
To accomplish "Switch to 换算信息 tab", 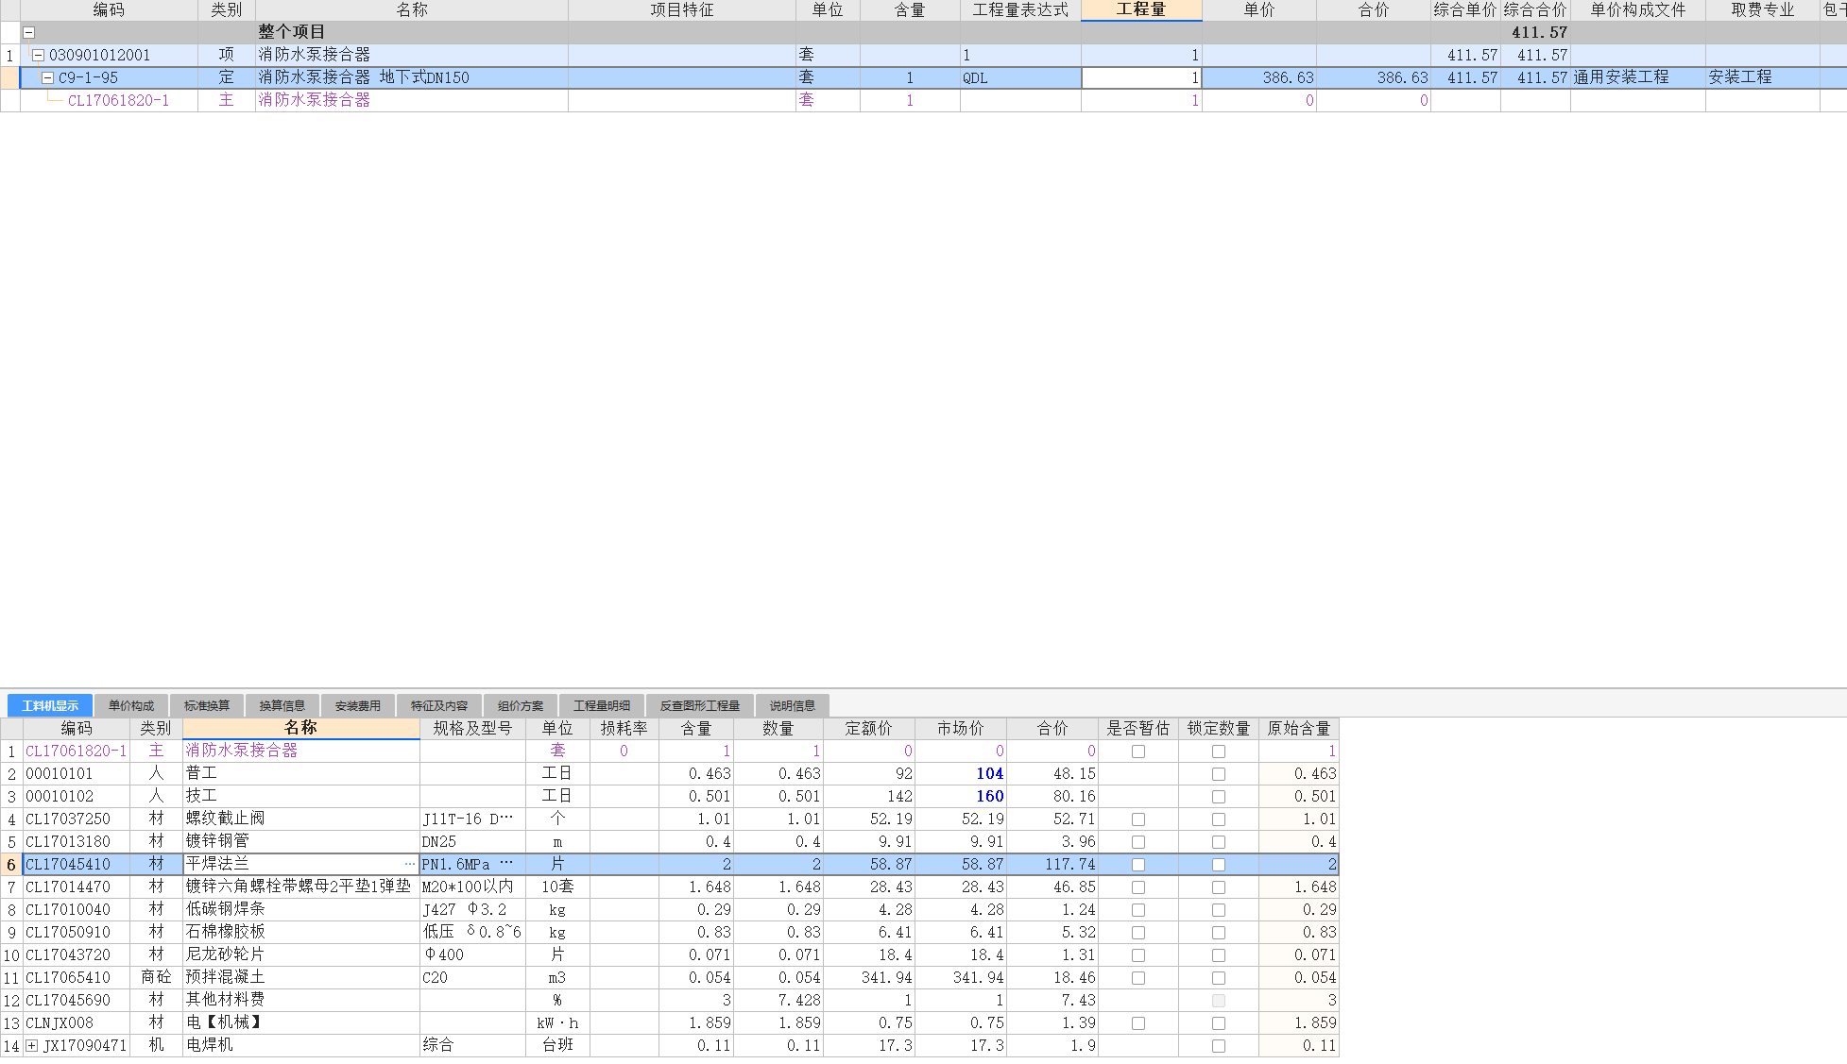I will click(x=282, y=705).
